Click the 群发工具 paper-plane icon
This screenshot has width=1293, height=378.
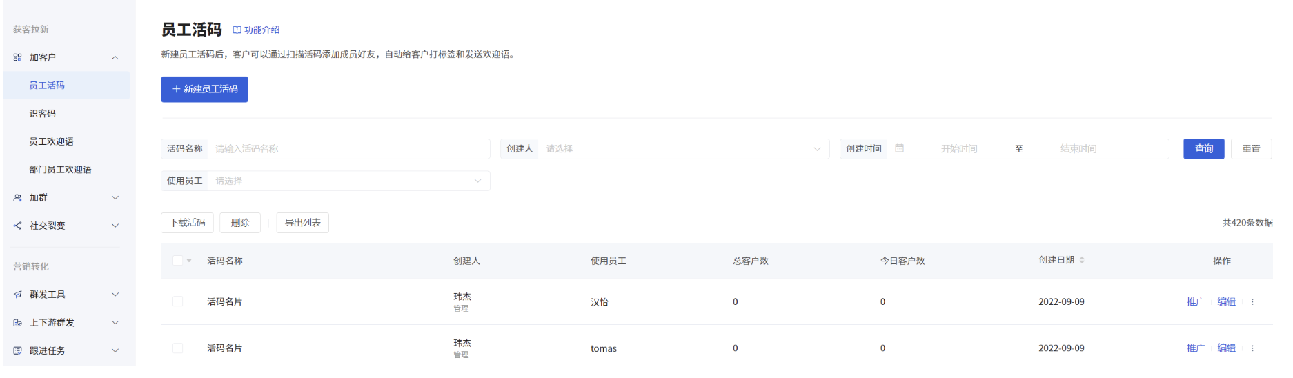(x=17, y=295)
